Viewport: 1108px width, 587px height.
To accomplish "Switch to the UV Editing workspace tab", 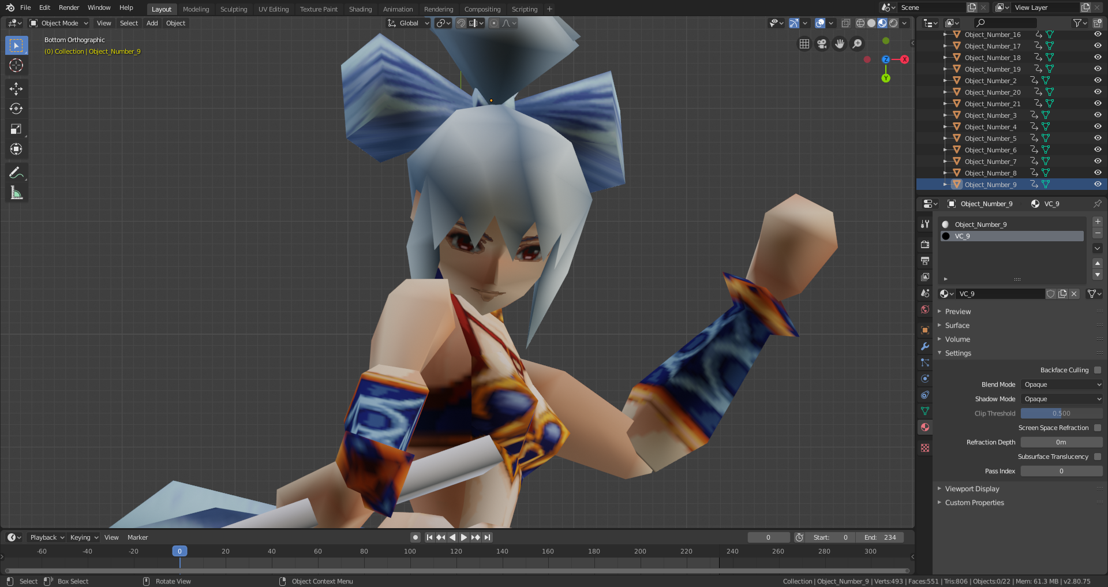I will click(274, 9).
